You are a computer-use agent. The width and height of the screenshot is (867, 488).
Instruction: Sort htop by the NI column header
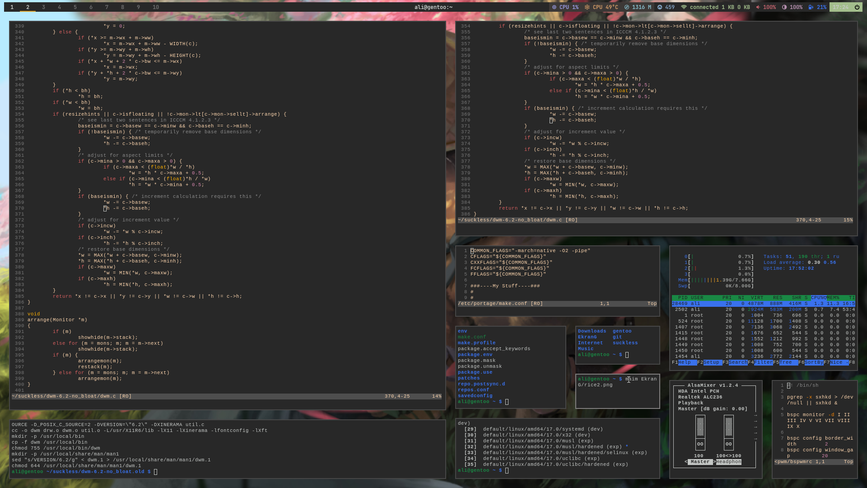click(741, 298)
